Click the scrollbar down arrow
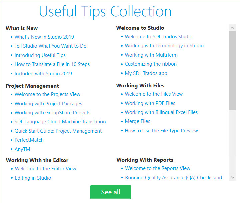 pos(232,177)
